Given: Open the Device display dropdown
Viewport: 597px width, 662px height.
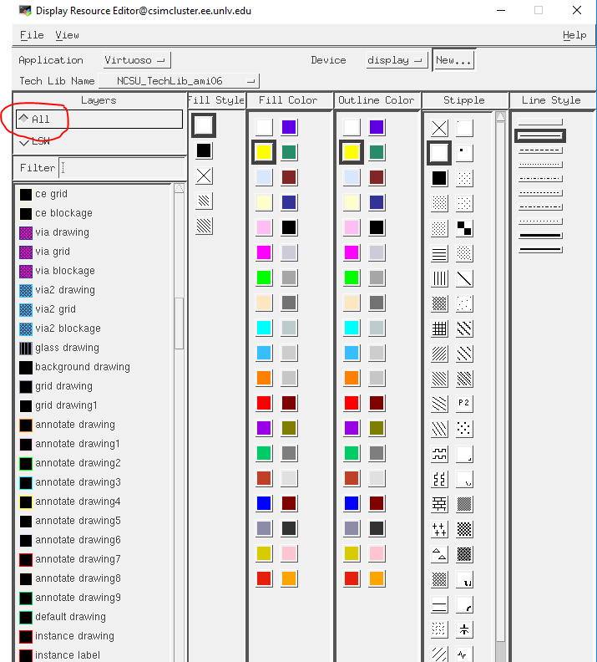Looking at the screenshot, I should (x=397, y=60).
